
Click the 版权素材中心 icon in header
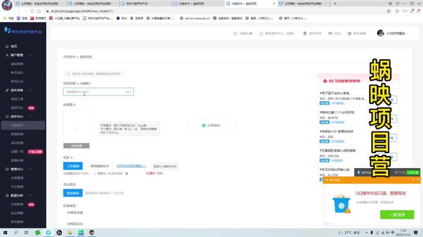click(261, 33)
